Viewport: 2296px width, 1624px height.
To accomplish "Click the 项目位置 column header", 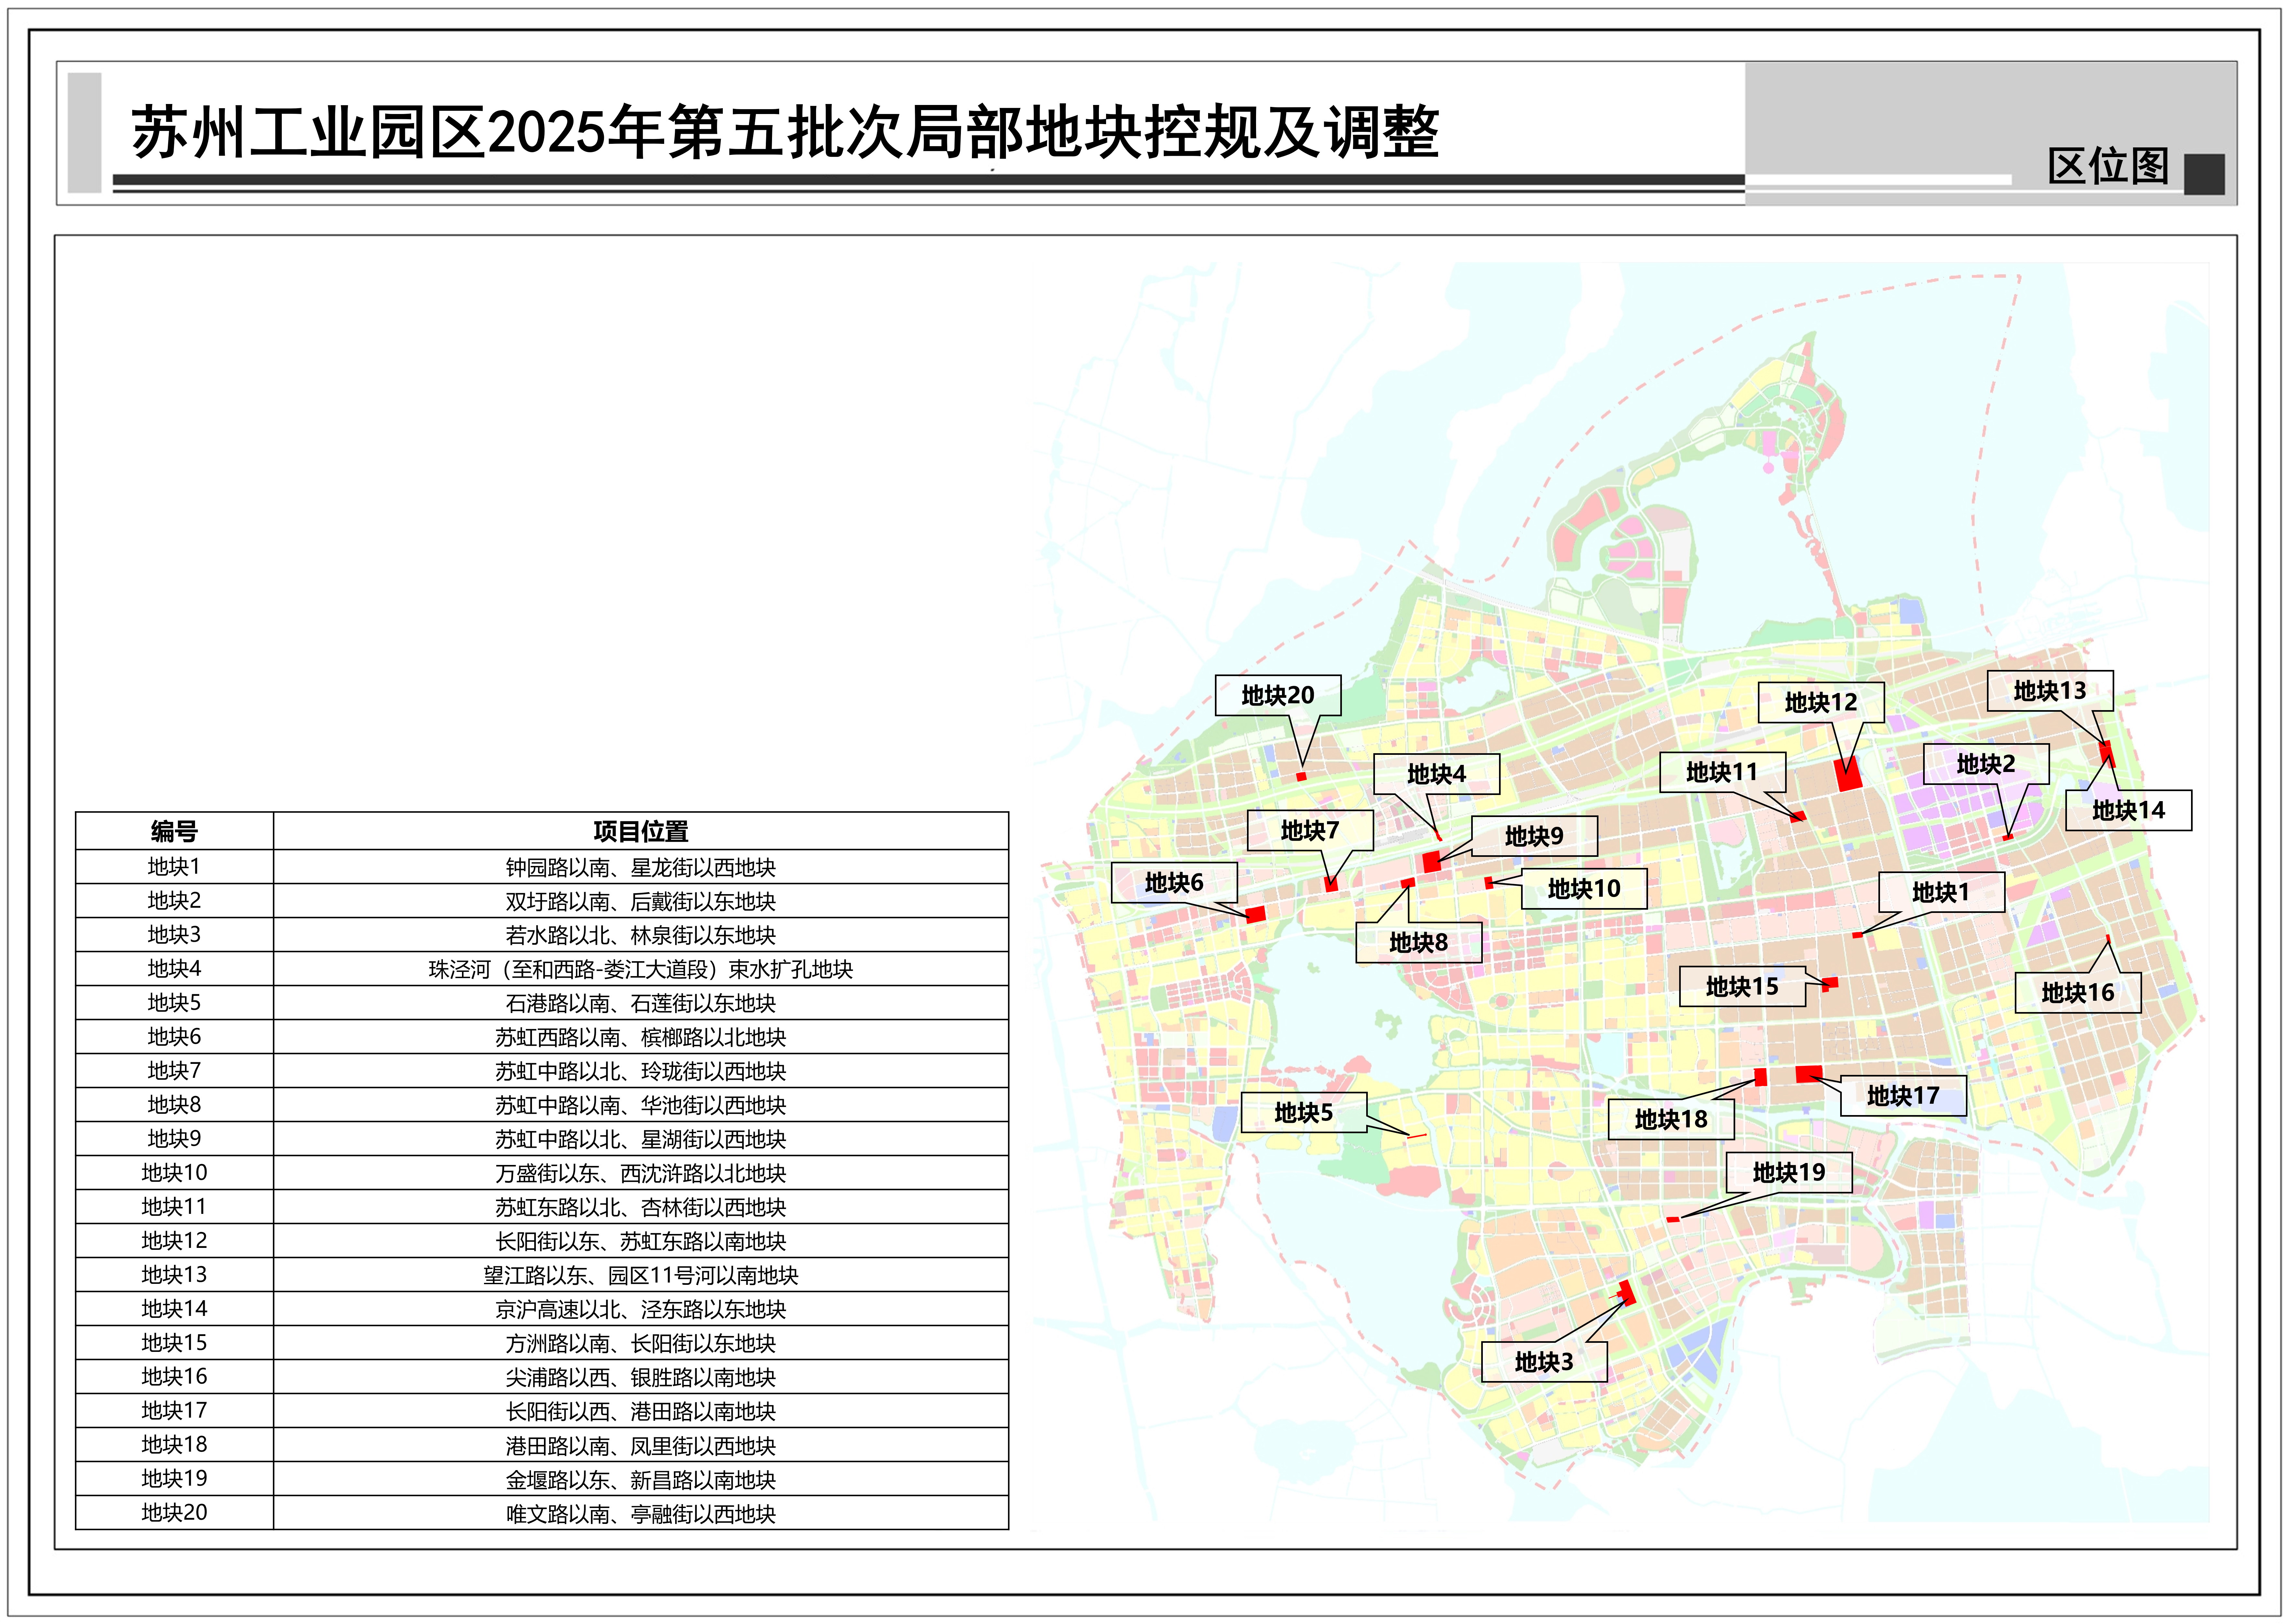I will click(x=640, y=831).
